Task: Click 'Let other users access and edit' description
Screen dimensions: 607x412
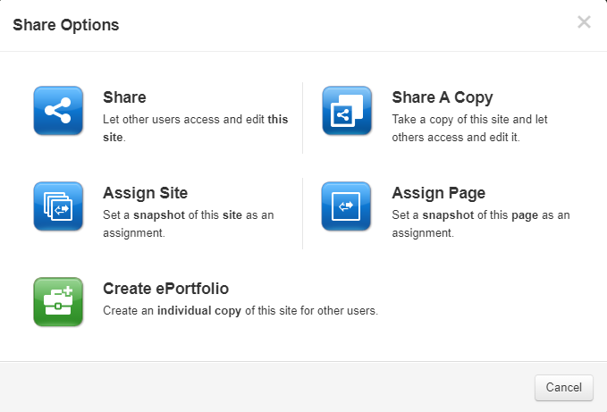Action: [196, 128]
